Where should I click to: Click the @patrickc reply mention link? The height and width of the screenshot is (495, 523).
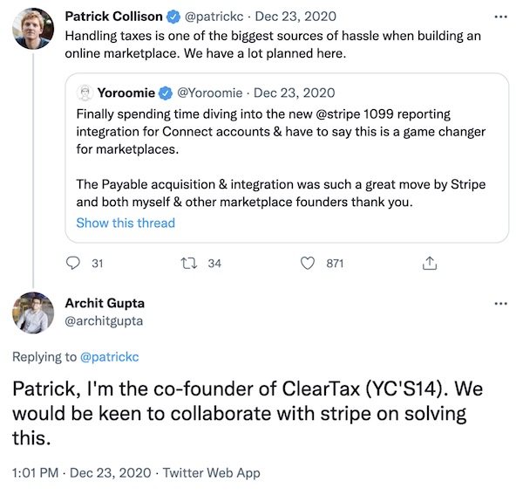109,356
